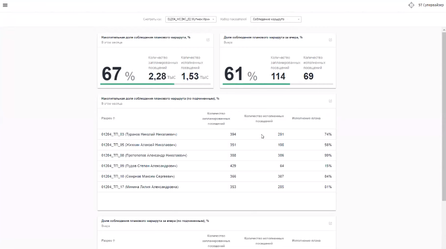Image resolution: width=446 pixels, height=249 pixels.
Task: Select the row for Туранов Николай Николаевич
Action: pyautogui.click(x=139, y=134)
